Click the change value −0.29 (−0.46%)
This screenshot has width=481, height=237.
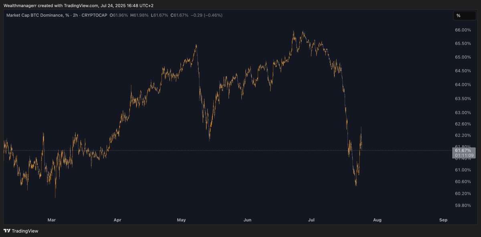click(x=207, y=15)
